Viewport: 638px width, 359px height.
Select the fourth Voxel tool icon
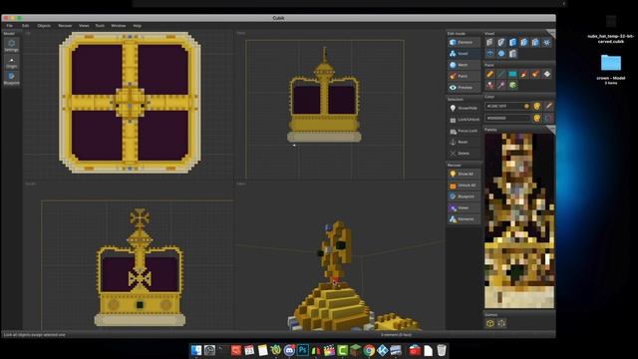pyautogui.click(x=524, y=42)
